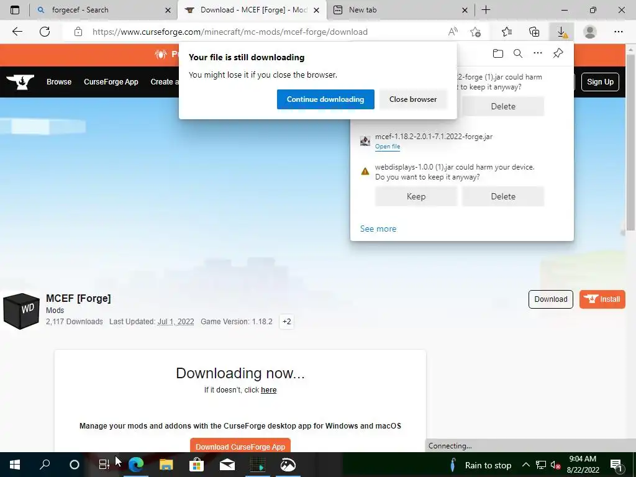Expand the +2 game versions badge

tap(286, 322)
